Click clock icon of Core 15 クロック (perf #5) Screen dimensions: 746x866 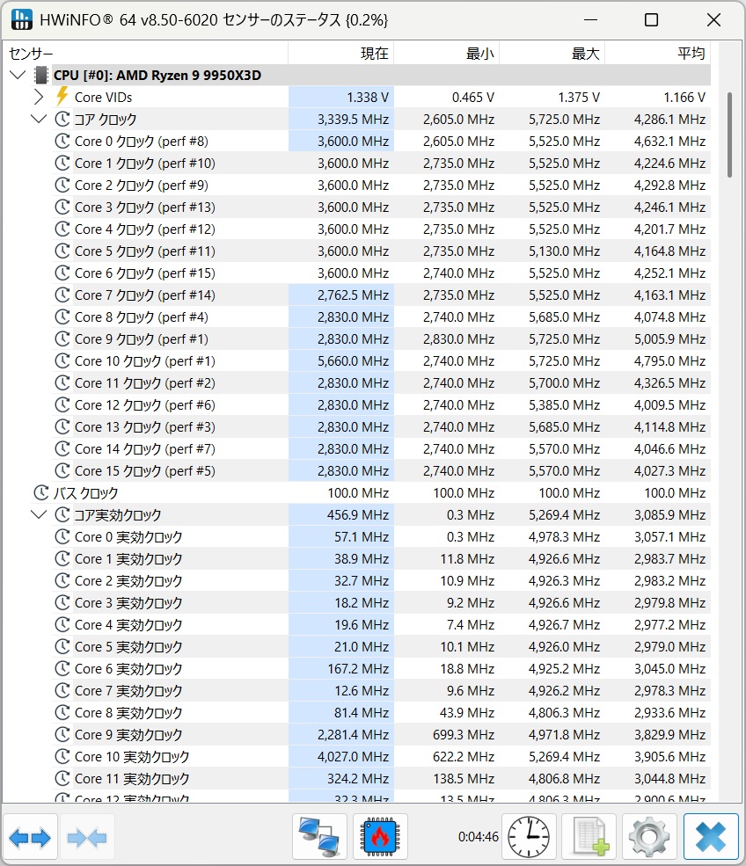coord(62,471)
